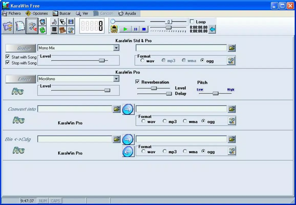The height and width of the screenshot is (205, 296).
Task: Browse for Bin<->Cdg destination file
Action: click(x=232, y=139)
